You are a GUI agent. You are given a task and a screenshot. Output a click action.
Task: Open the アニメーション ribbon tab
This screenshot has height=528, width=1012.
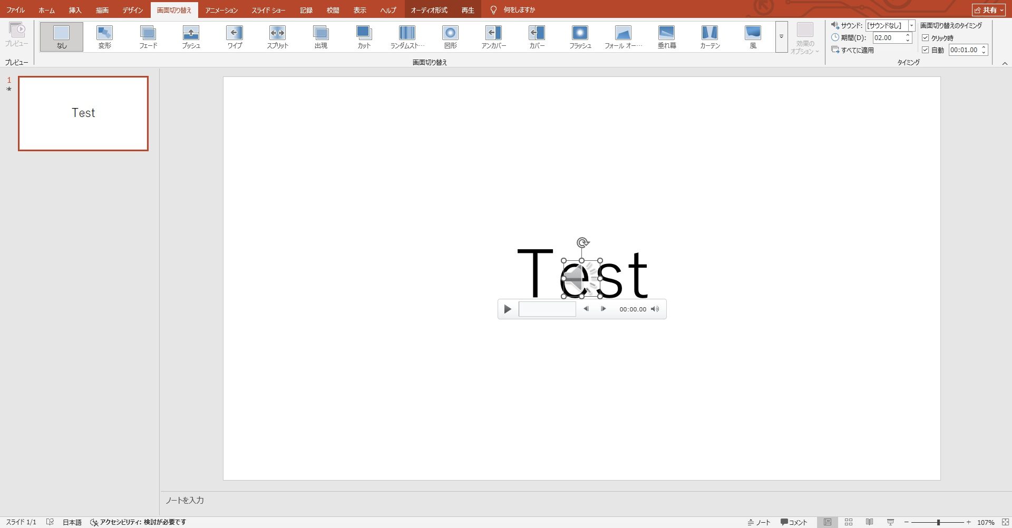tap(221, 10)
